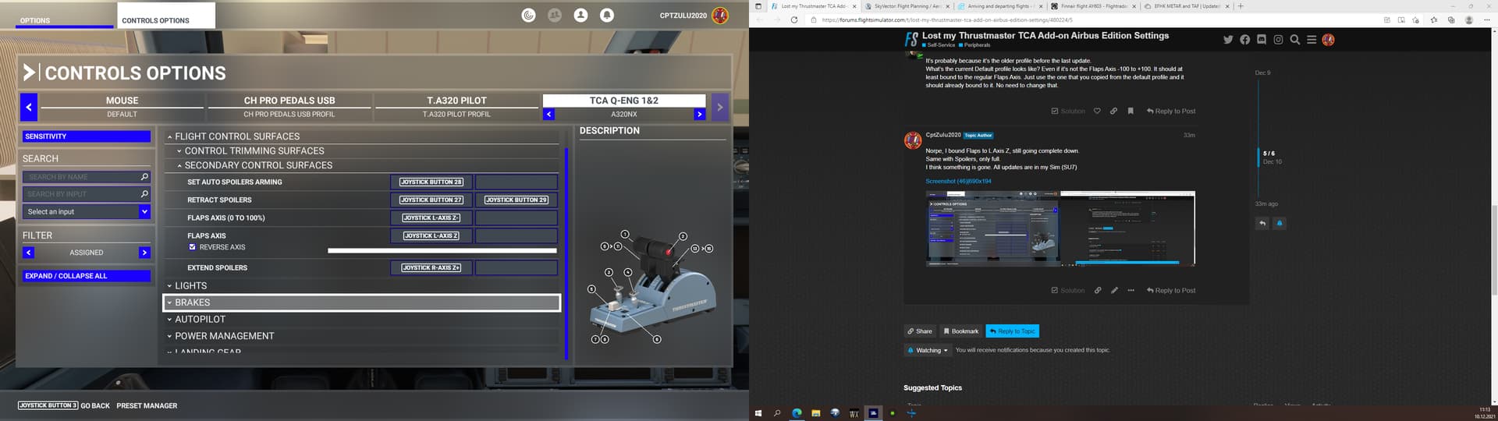The image size is (1498, 421).
Task: Click the controls list vertical scrollbar
Action: tap(566, 253)
